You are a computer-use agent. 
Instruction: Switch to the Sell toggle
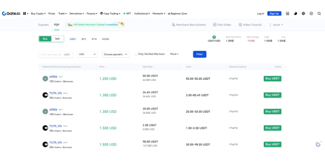(57, 39)
